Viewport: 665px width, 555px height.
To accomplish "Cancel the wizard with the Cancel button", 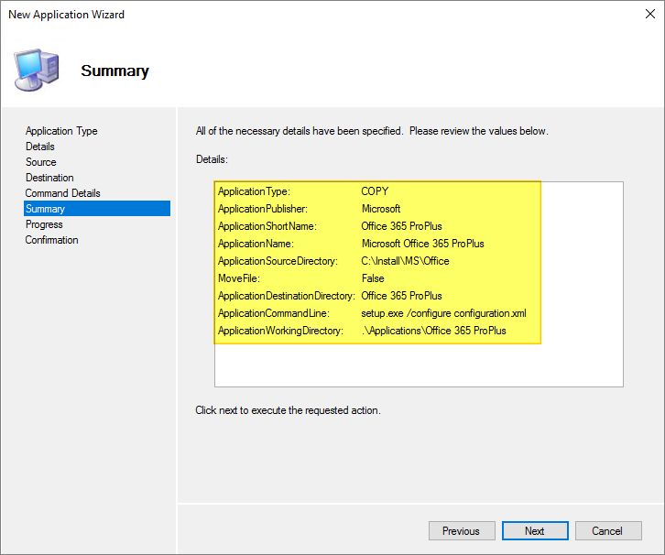I will 606,531.
